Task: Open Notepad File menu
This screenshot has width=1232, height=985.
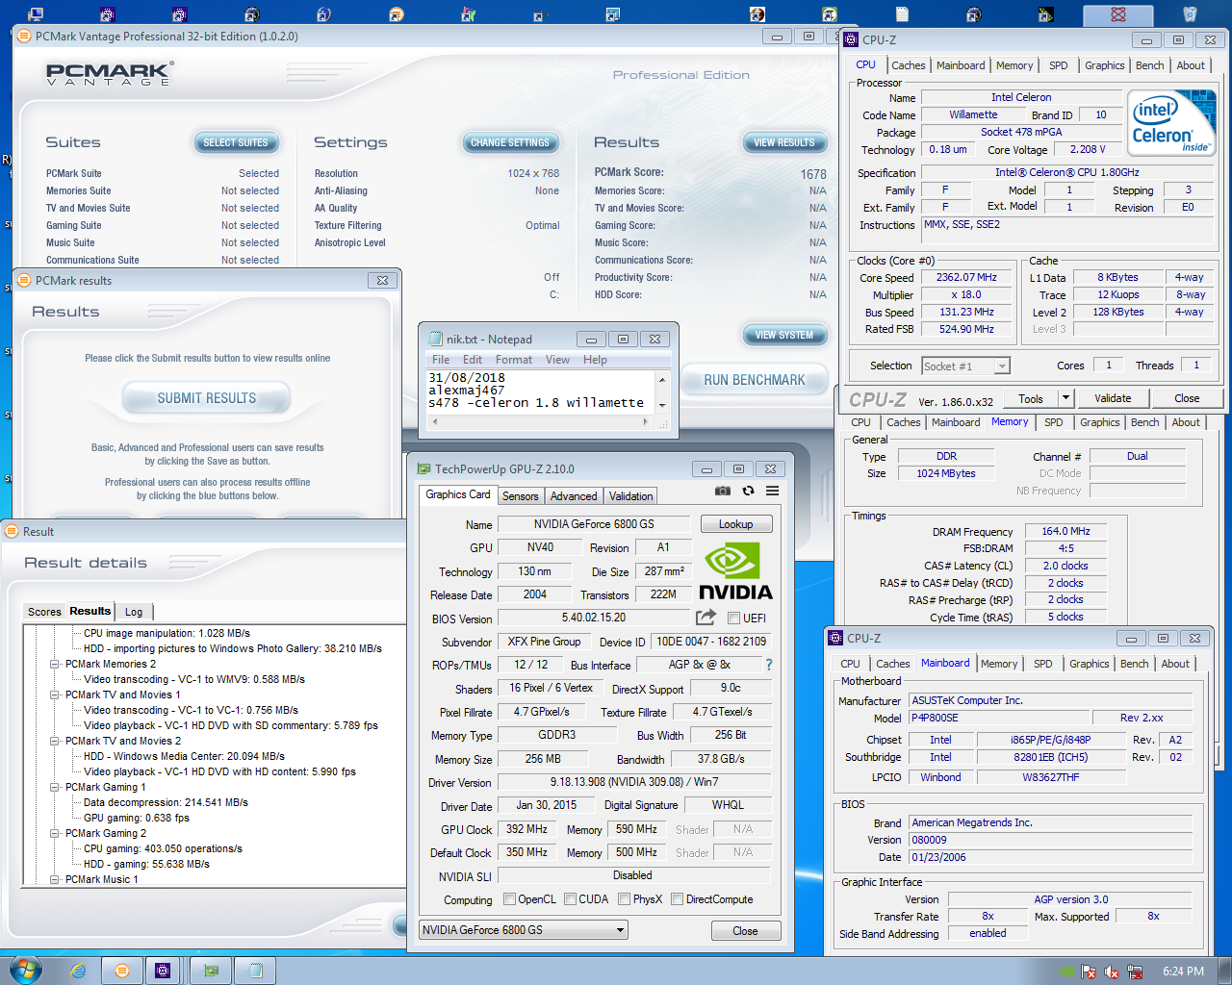Action: [441, 360]
